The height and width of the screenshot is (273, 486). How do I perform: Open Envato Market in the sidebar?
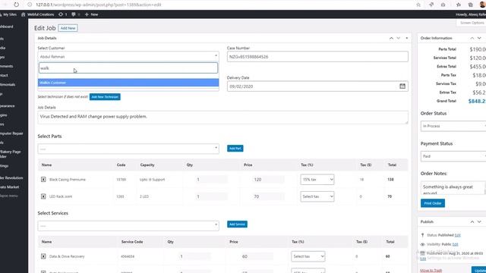coord(10,187)
